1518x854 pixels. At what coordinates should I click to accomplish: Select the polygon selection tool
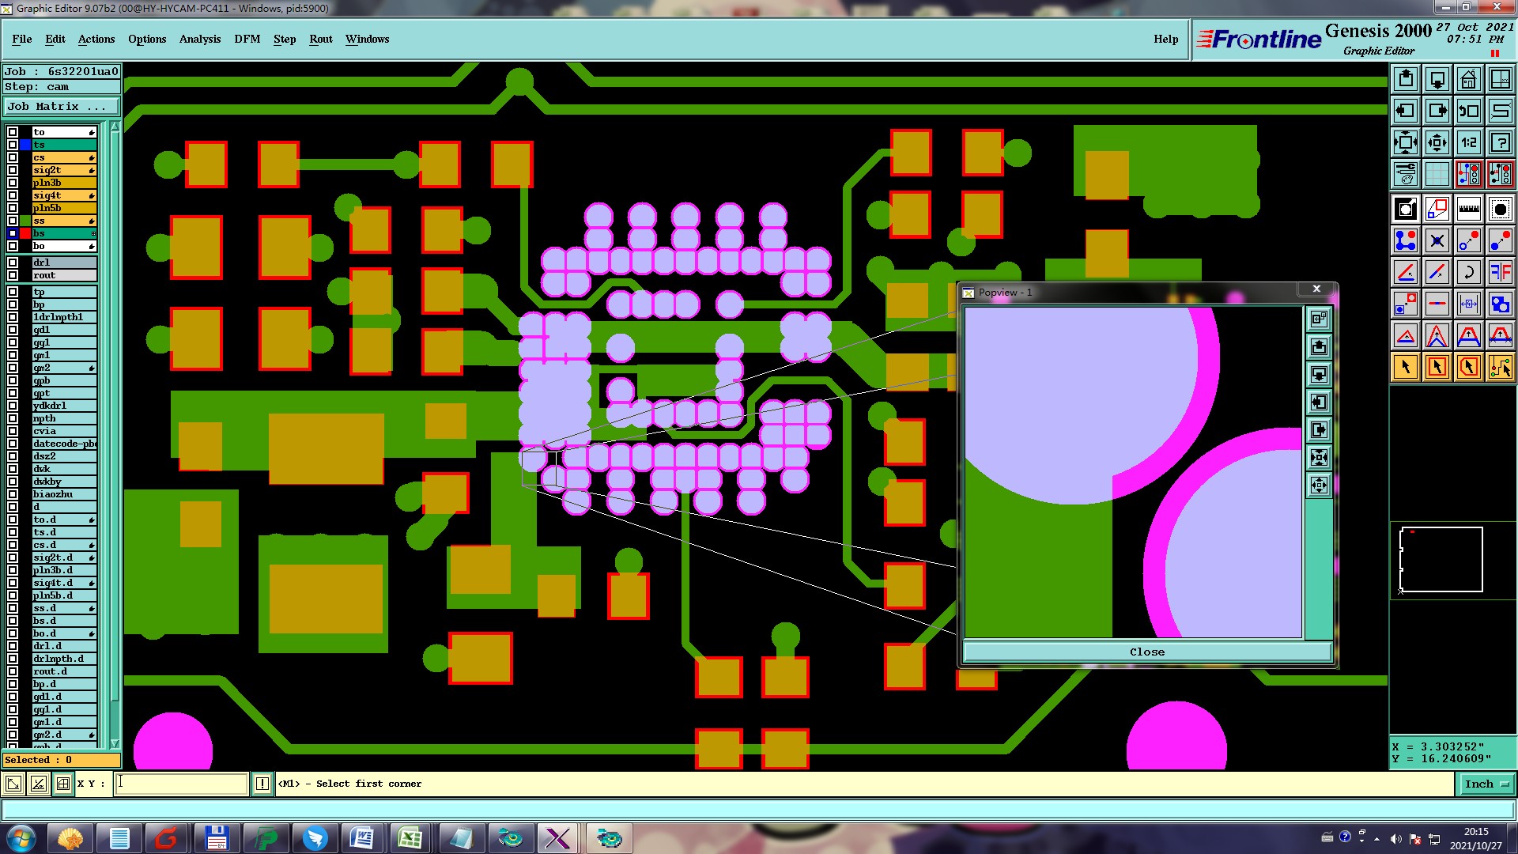pyautogui.click(x=1469, y=367)
